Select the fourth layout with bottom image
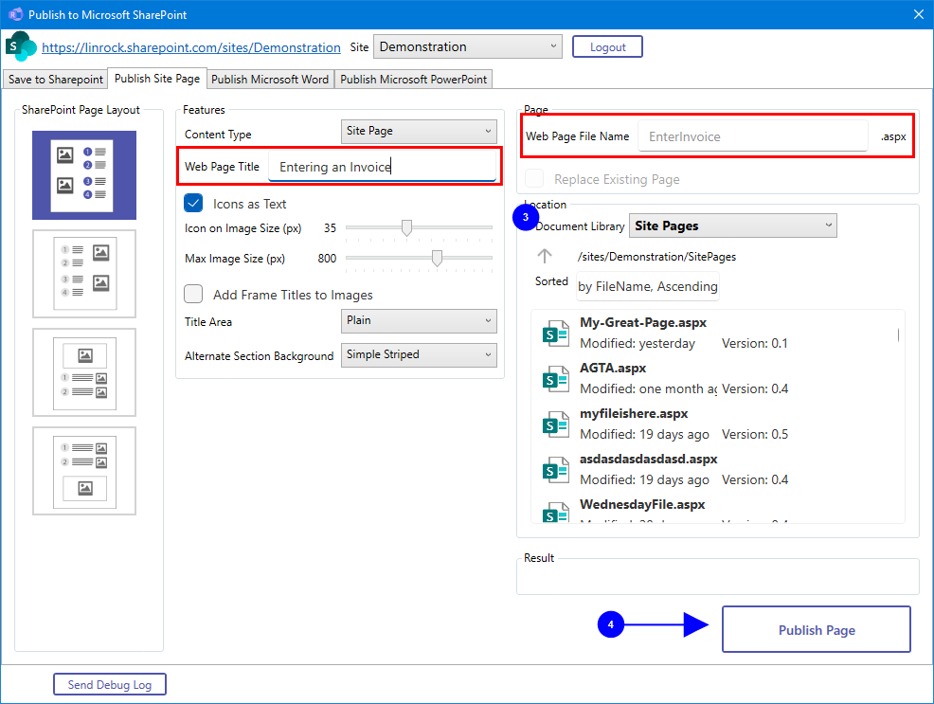 point(84,471)
